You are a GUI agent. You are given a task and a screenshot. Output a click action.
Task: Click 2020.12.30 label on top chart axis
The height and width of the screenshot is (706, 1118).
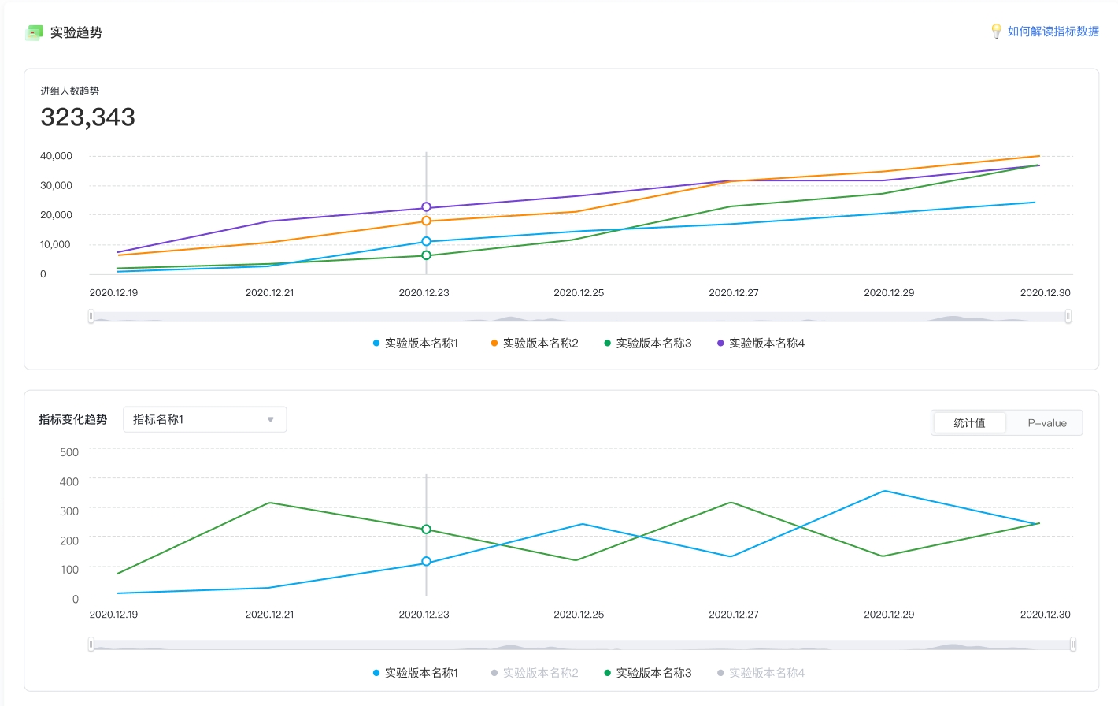pos(1046,292)
